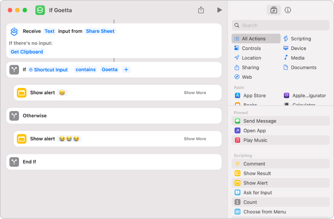This screenshot has width=334, height=219.
Task: Click the Share Sheet link
Action: pyautogui.click(x=100, y=31)
